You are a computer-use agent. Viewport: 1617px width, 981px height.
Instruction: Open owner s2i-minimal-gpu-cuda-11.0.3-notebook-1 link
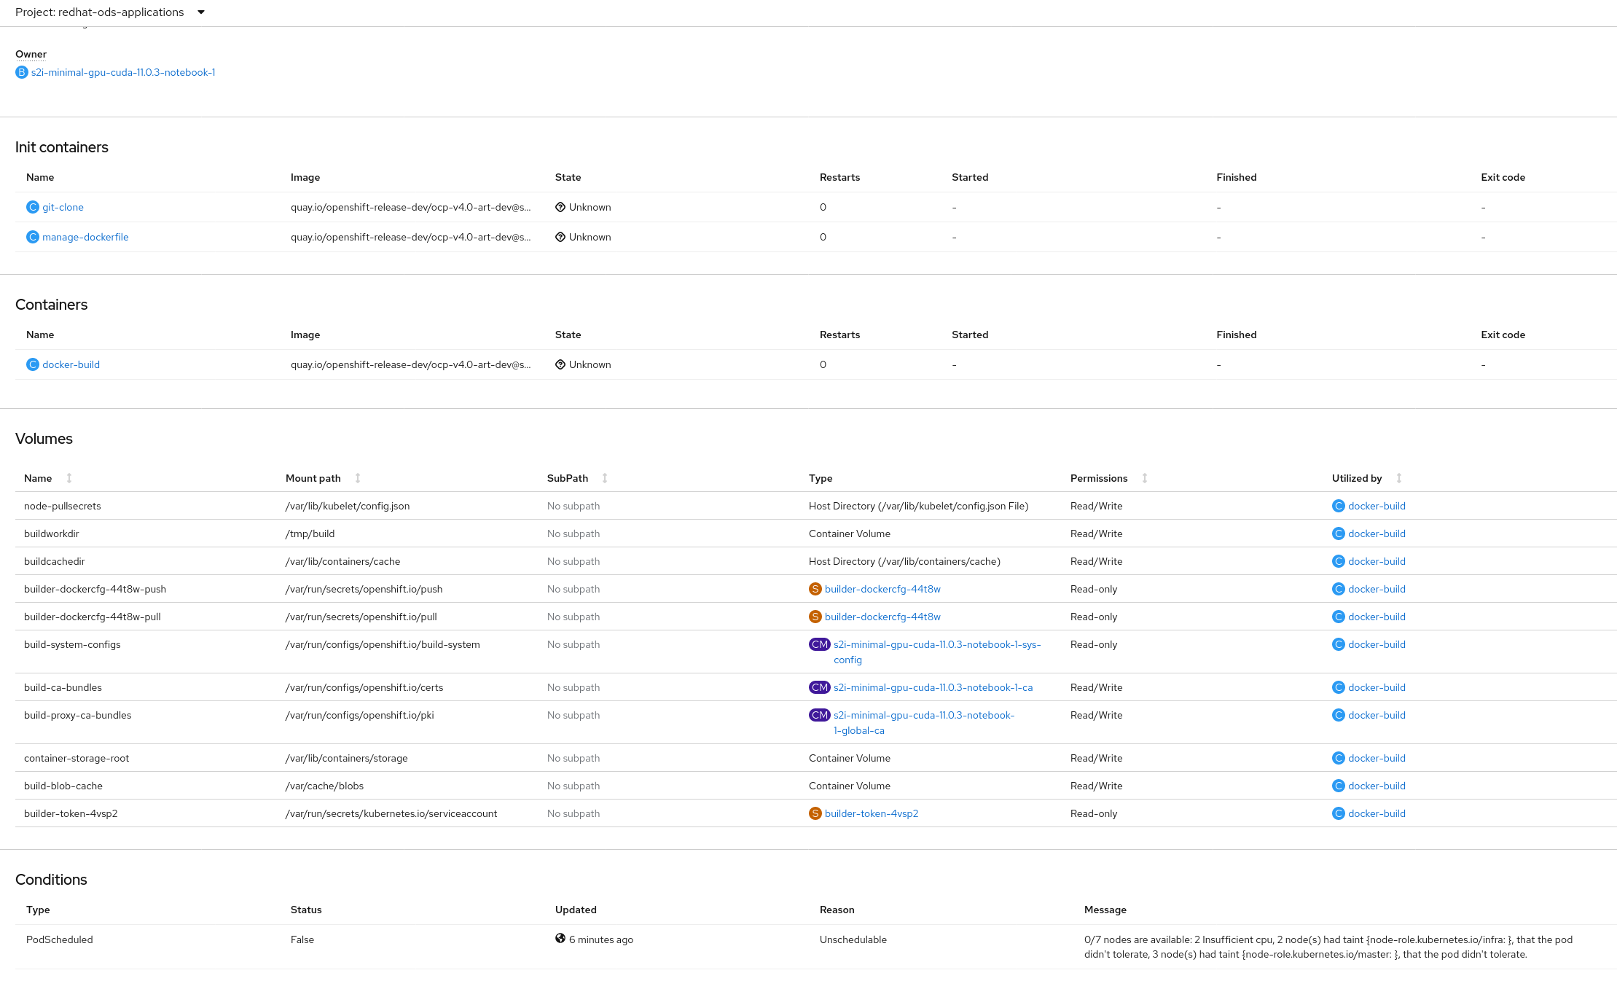(123, 72)
